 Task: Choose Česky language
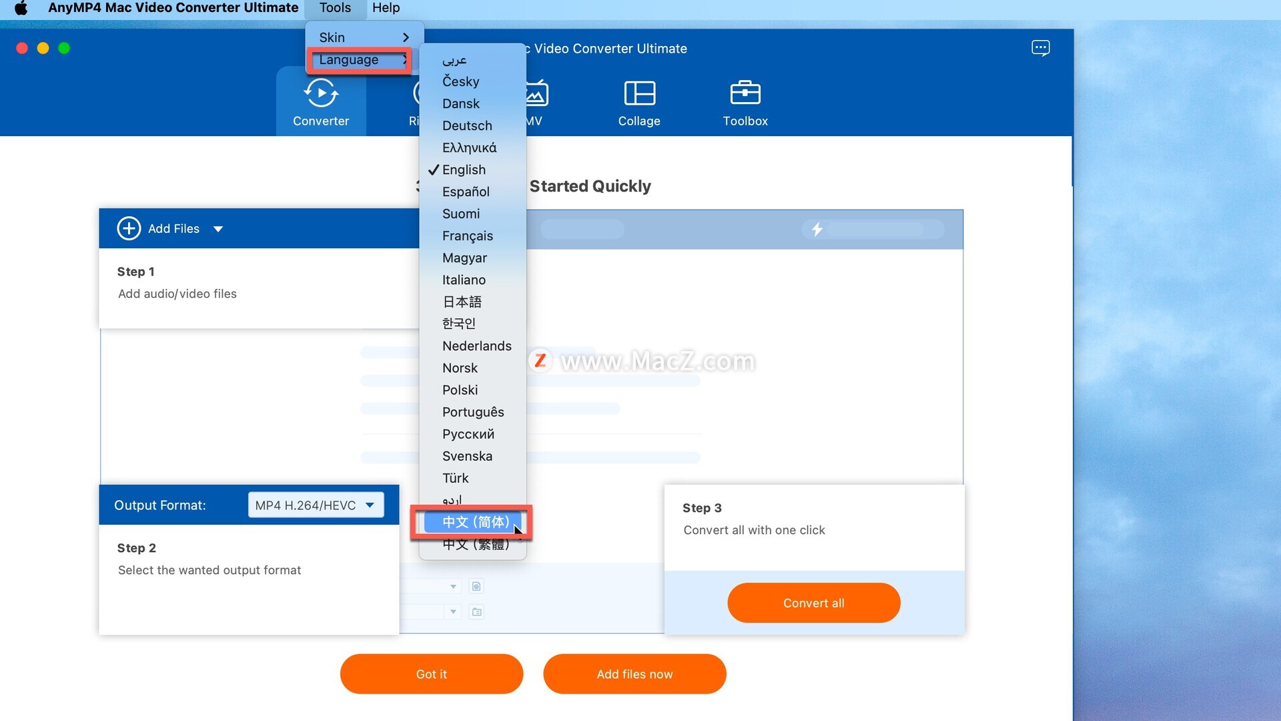(472, 81)
